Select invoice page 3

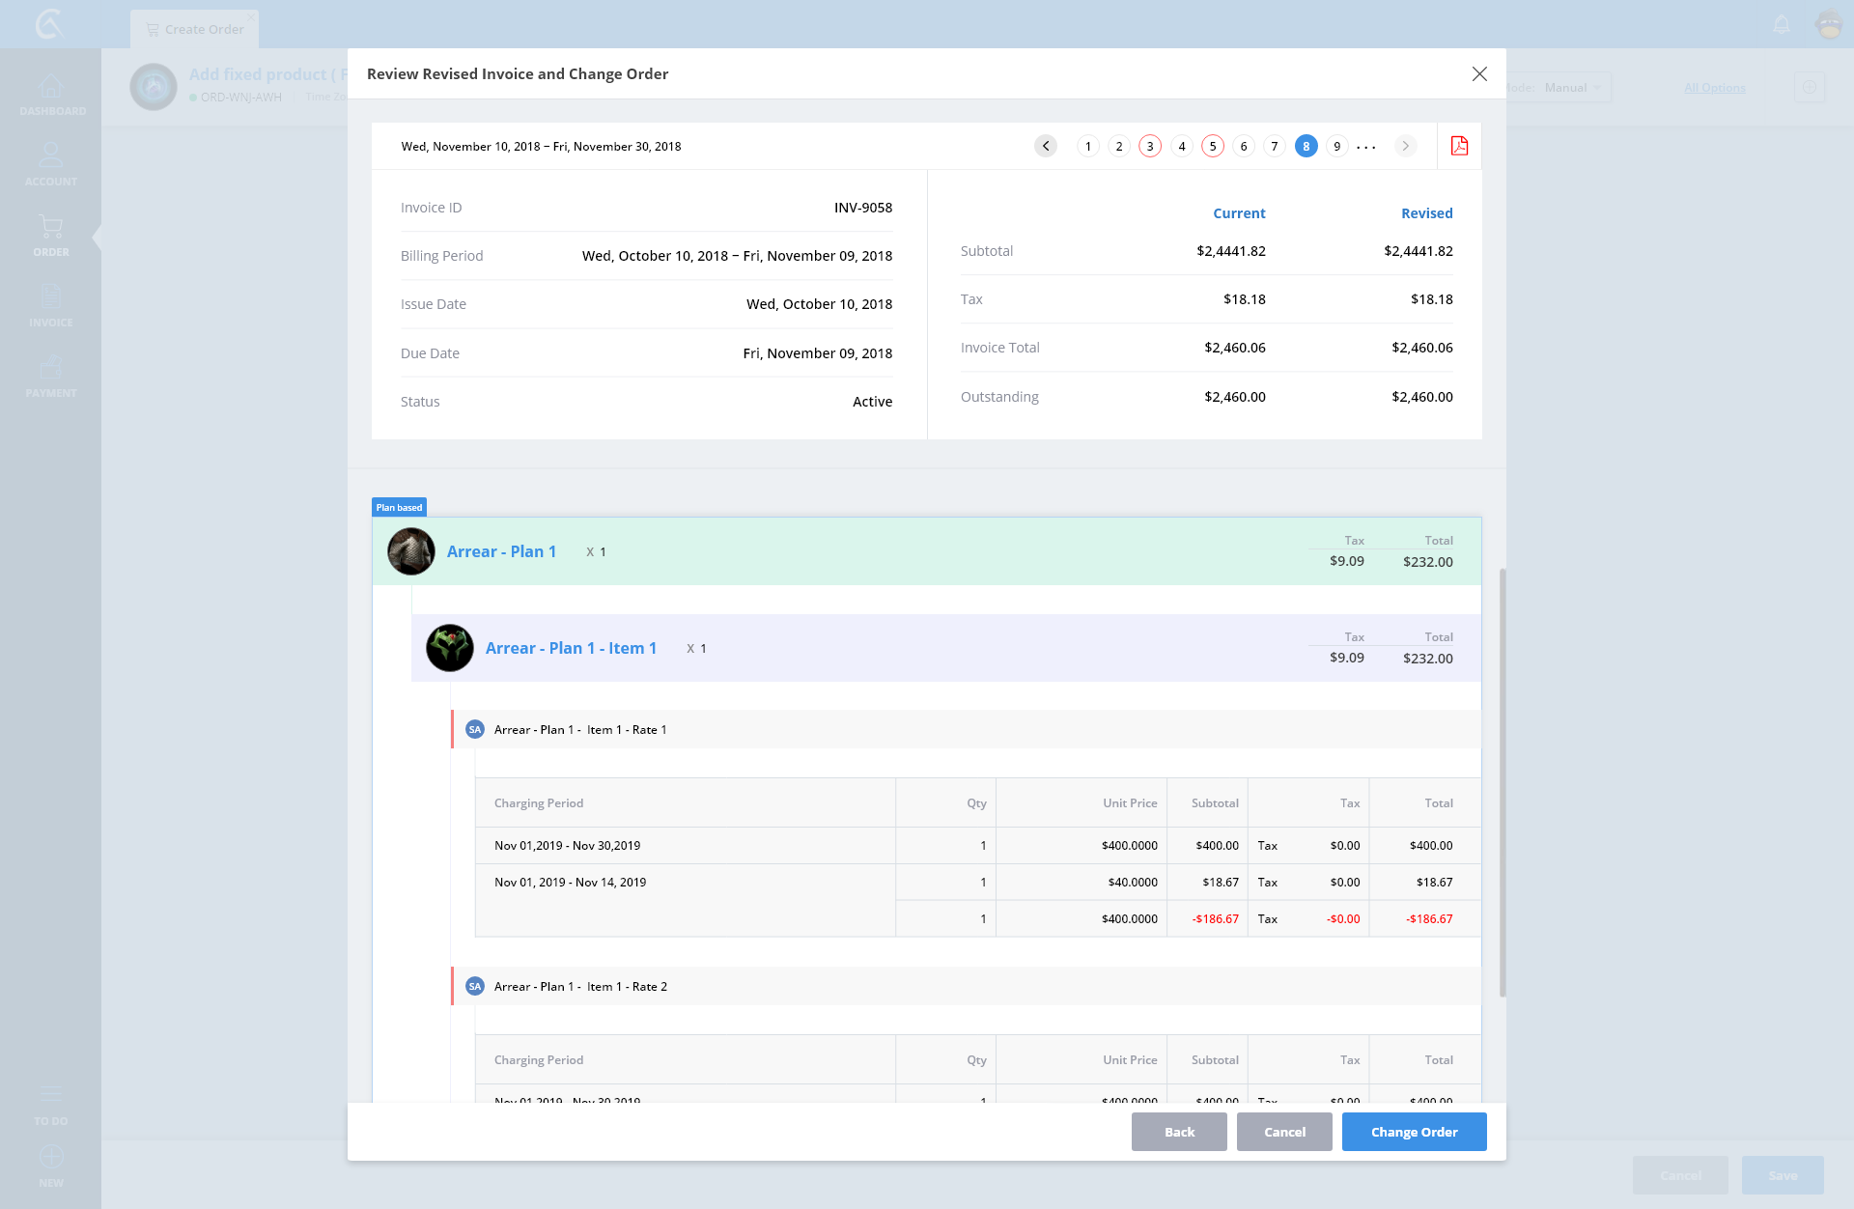(x=1149, y=146)
